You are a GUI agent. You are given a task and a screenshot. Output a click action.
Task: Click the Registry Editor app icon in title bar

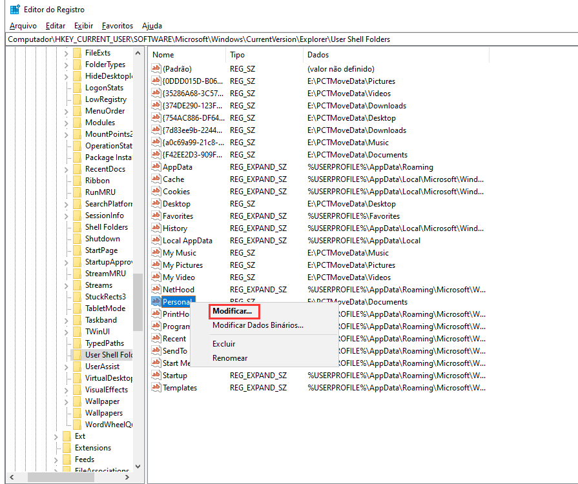pyautogui.click(x=14, y=10)
